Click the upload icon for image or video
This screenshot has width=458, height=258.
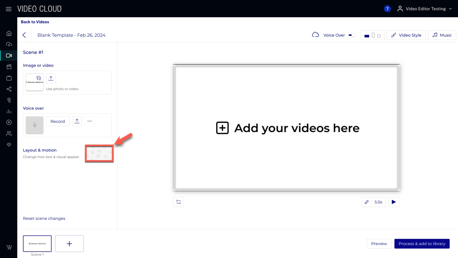(x=51, y=78)
